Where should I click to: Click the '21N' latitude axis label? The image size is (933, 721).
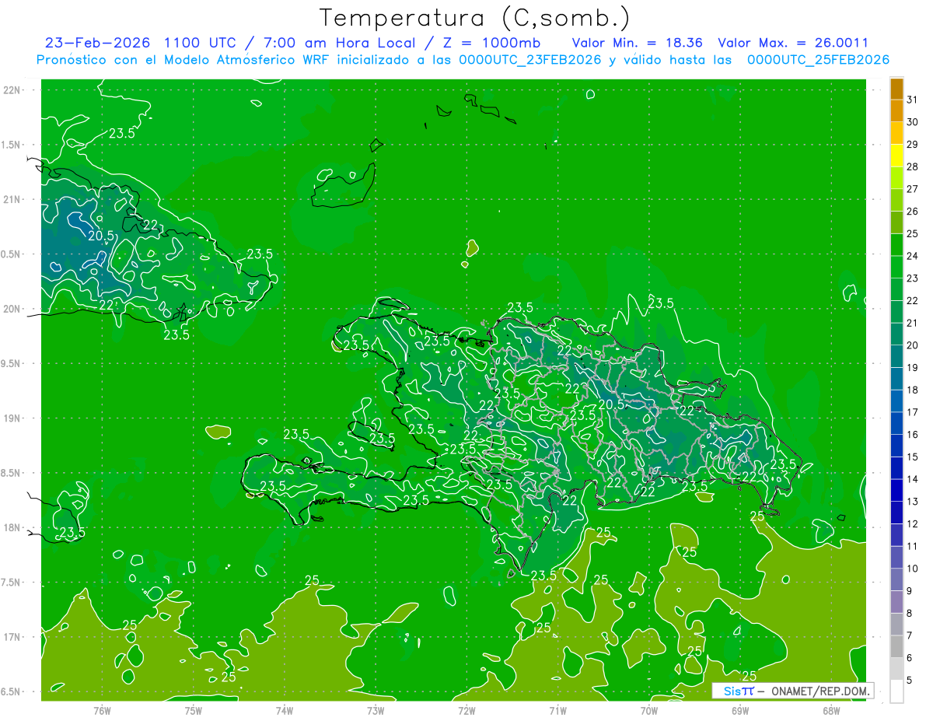pos(12,200)
